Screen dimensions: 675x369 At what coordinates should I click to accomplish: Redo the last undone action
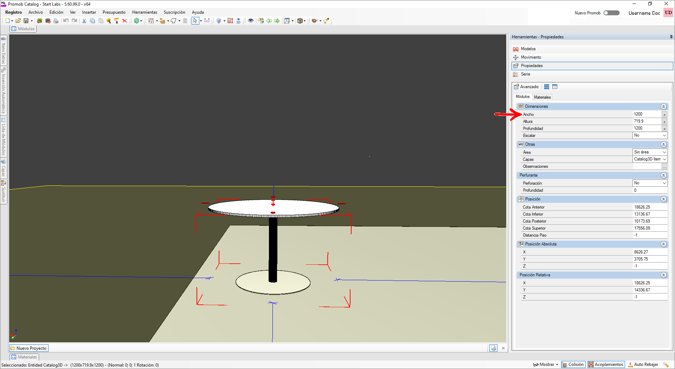74,21
